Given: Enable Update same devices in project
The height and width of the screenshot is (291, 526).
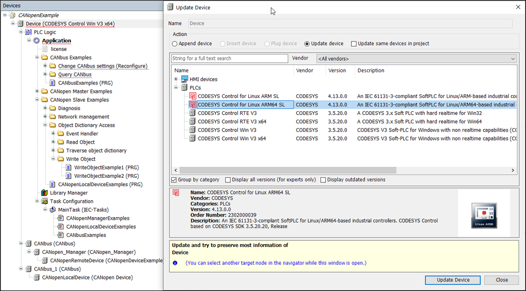Looking at the screenshot, I should [x=354, y=44].
